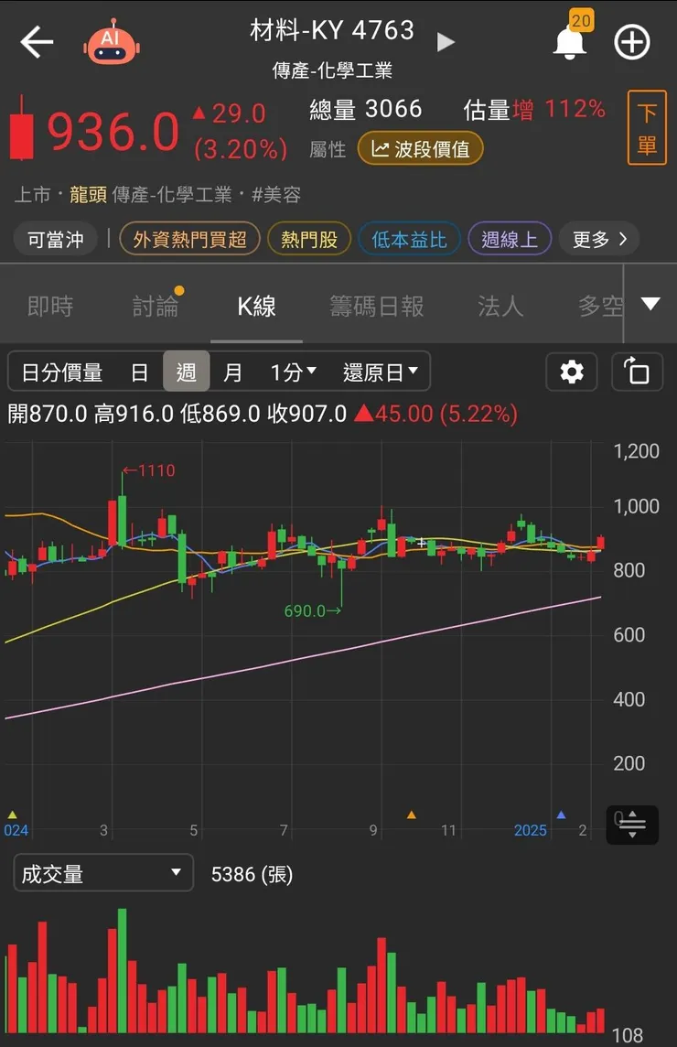Switch to the 籌碼日報 tab
The image size is (677, 1047).
click(x=377, y=307)
